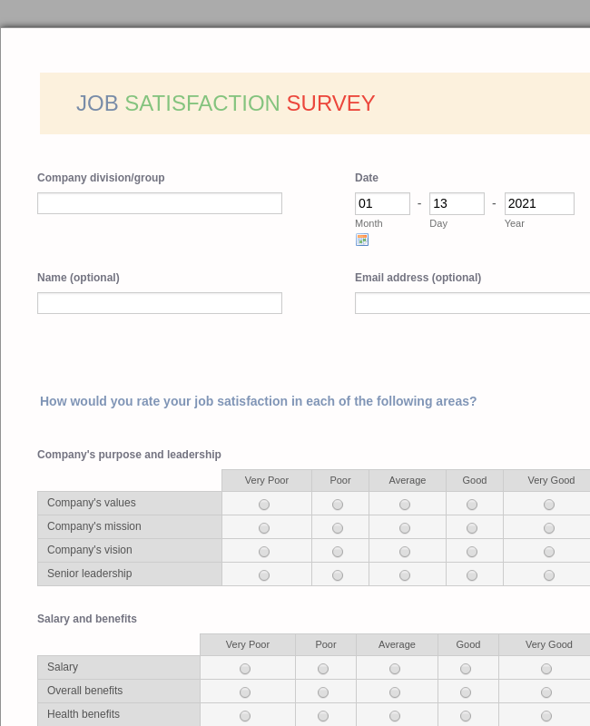Screen dimensions: 590x726
Task: Click the Name (optional) text box
Action: [160, 303]
